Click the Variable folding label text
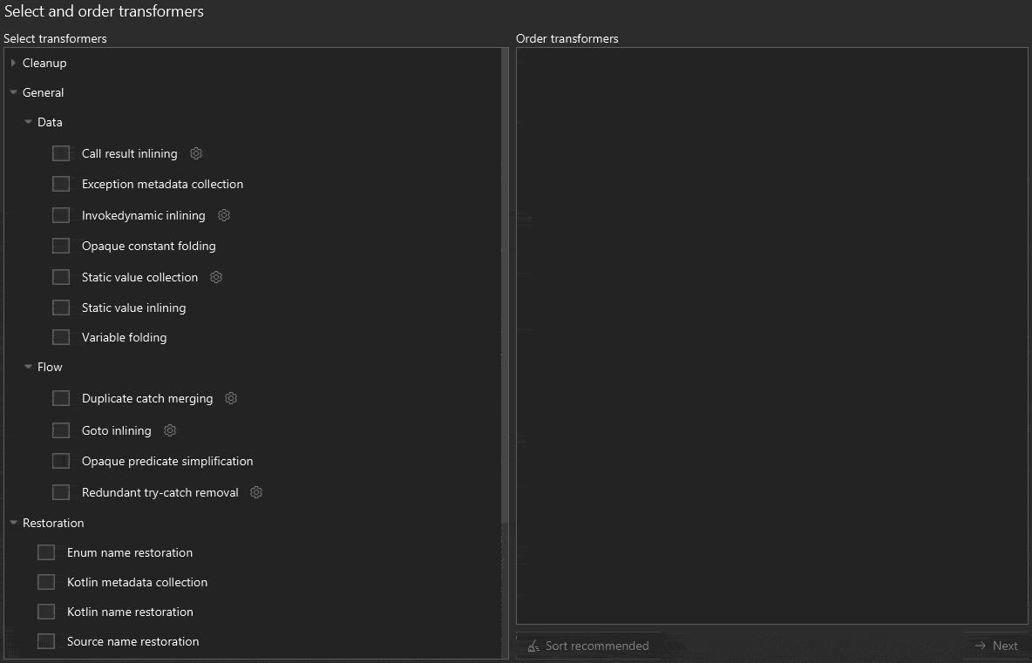This screenshot has height=663, width=1032. click(125, 337)
